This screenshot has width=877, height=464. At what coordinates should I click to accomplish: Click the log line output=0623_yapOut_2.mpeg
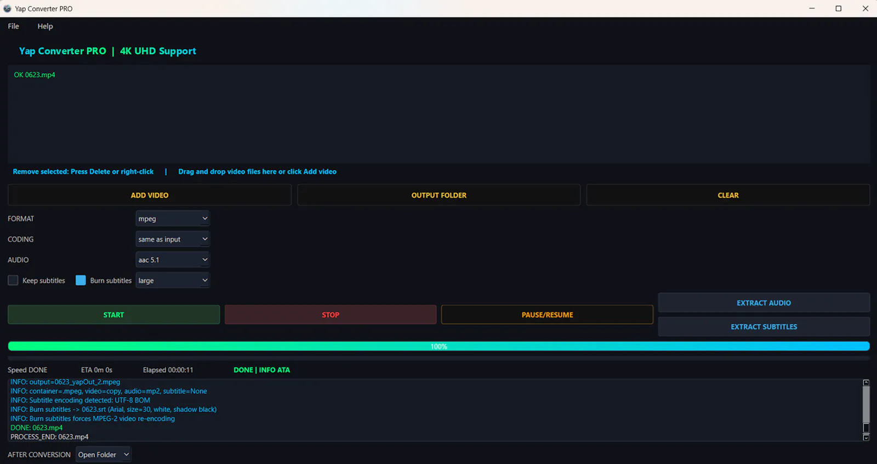(65, 382)
